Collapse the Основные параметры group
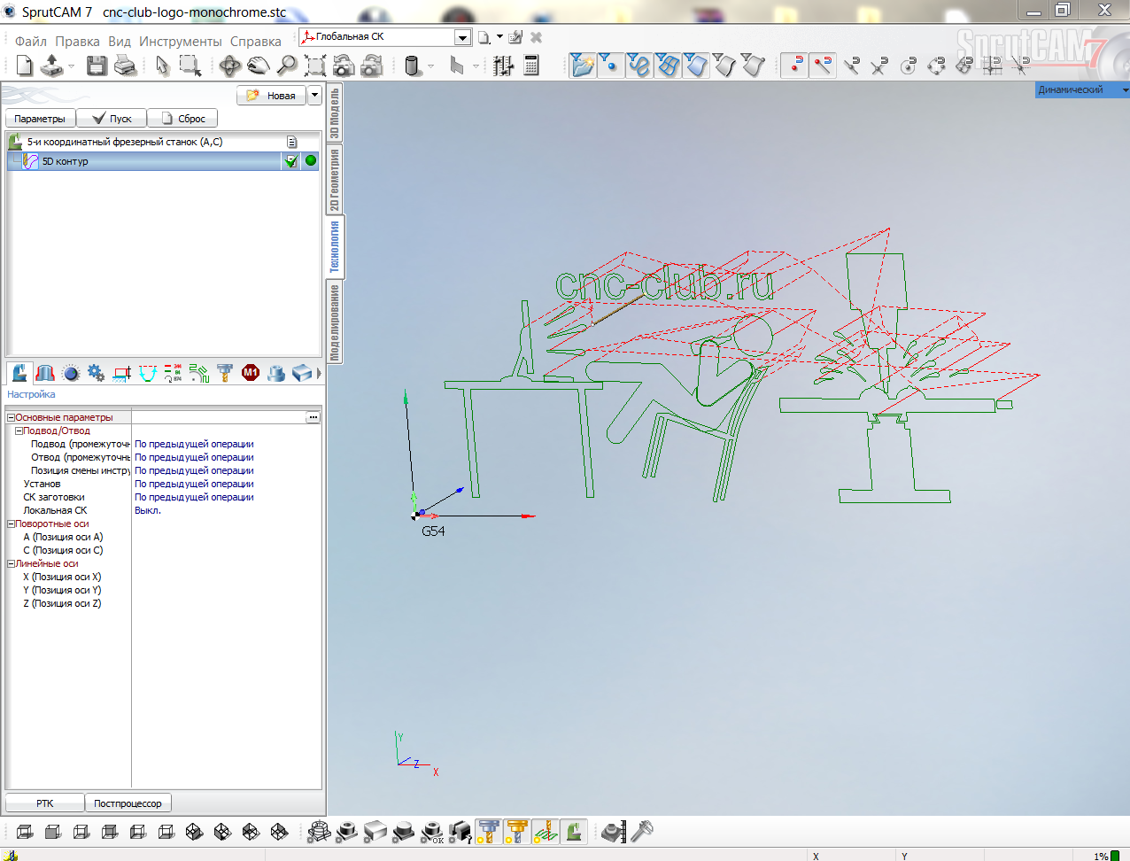The height and width of the screenshot is (861, 1130). click(x=11, y=417)
